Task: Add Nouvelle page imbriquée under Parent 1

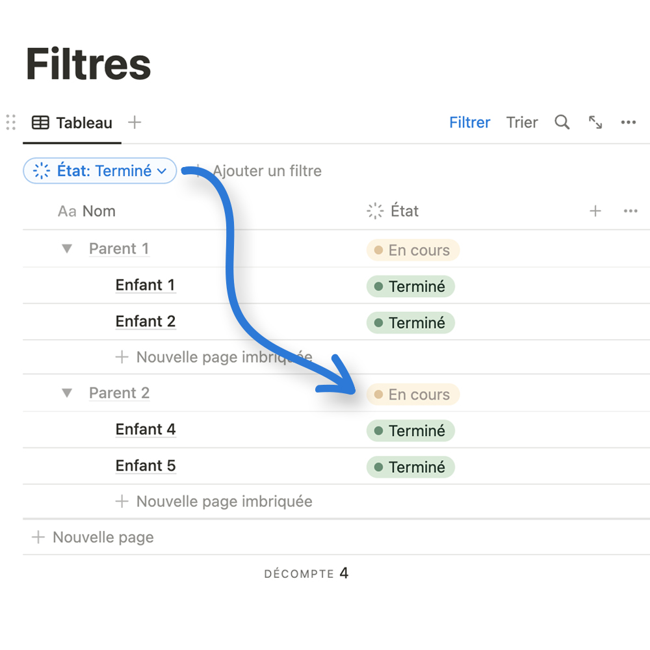Action: (x=214, y=357)
